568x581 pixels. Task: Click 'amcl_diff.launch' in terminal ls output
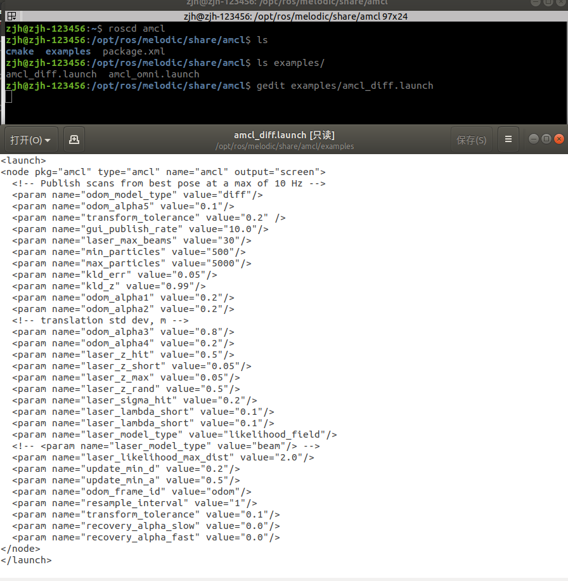51,74
